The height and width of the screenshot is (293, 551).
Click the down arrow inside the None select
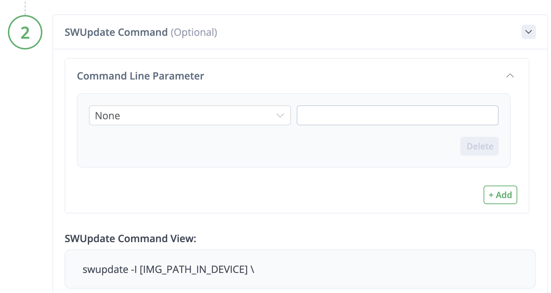click(280, 115)
